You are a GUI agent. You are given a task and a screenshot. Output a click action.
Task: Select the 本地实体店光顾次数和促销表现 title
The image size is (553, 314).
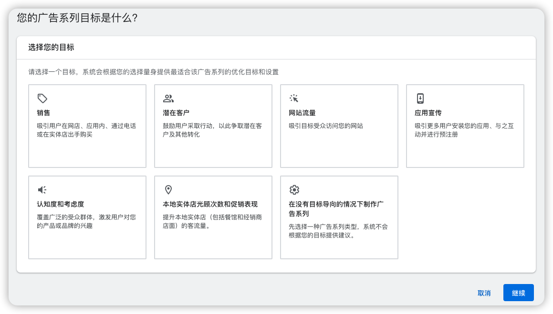(210, 205)
